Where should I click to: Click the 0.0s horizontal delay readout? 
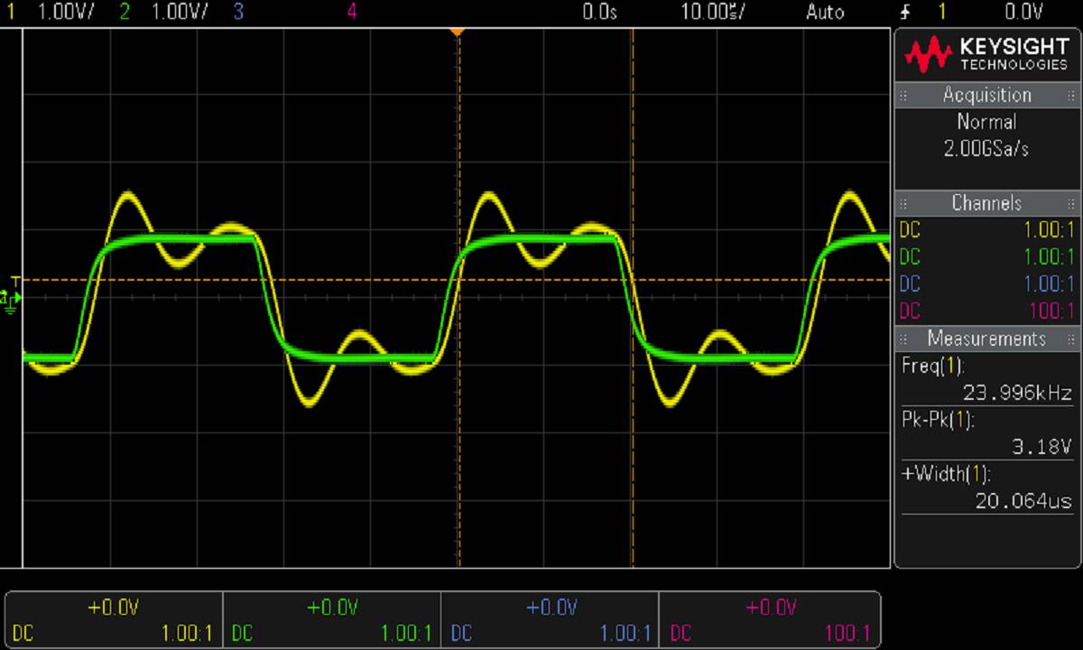(600, 12)
